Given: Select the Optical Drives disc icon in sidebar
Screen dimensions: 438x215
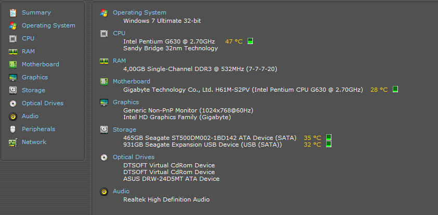Looking at the screenshot, I should click(12, 103).
